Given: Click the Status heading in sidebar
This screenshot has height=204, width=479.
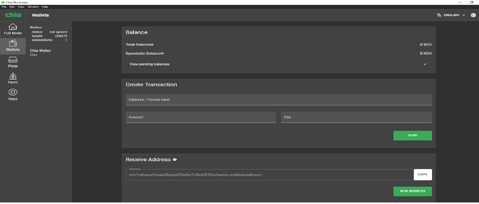Looking at the screenshot, I should coord(36,27).
